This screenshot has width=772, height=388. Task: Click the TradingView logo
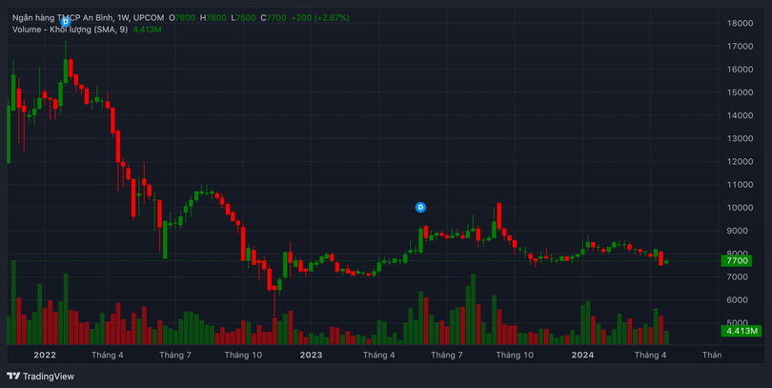click(x=40, y=376)
